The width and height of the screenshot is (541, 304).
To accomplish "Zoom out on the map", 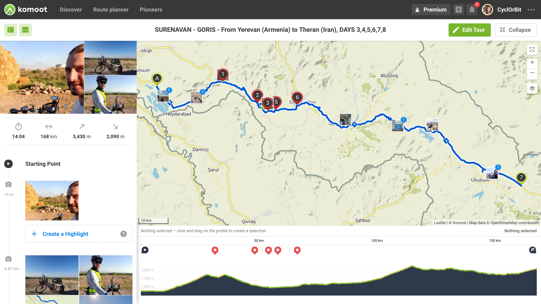I will point(532,73).
